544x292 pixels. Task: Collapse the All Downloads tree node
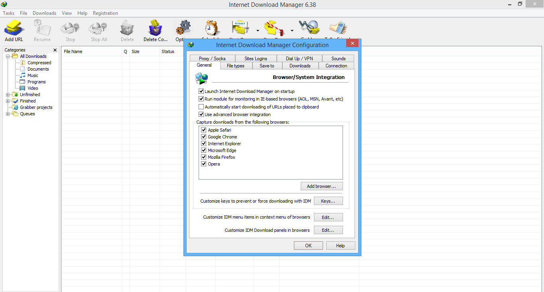pyautogui.click(x=8, y=56)
